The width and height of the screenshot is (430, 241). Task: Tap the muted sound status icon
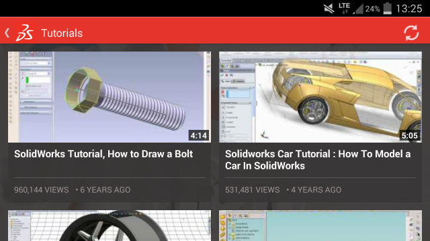click(329, 9)
